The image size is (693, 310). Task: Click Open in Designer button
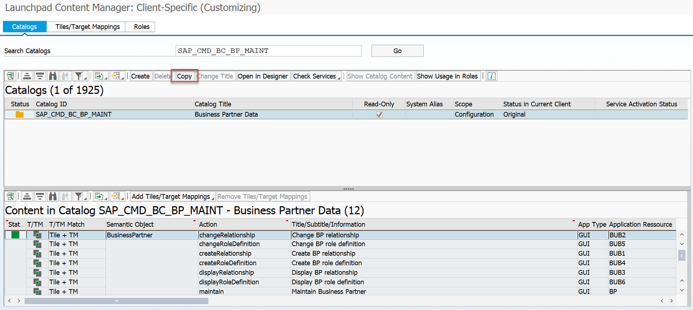[x=263, y=76]
